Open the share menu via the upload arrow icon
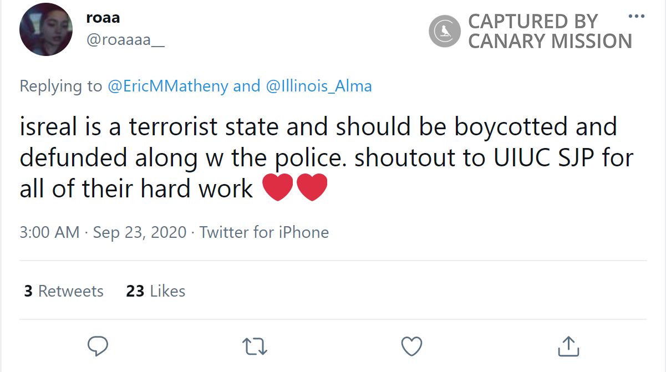Image resolution: width=666 pixels, height=372 pixels. [568, 346]
